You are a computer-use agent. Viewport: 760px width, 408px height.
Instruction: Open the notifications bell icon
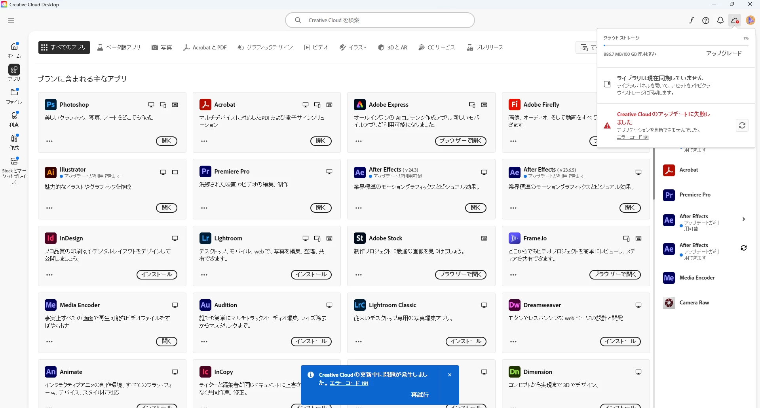pyautogui.click(x=720, y=21)
